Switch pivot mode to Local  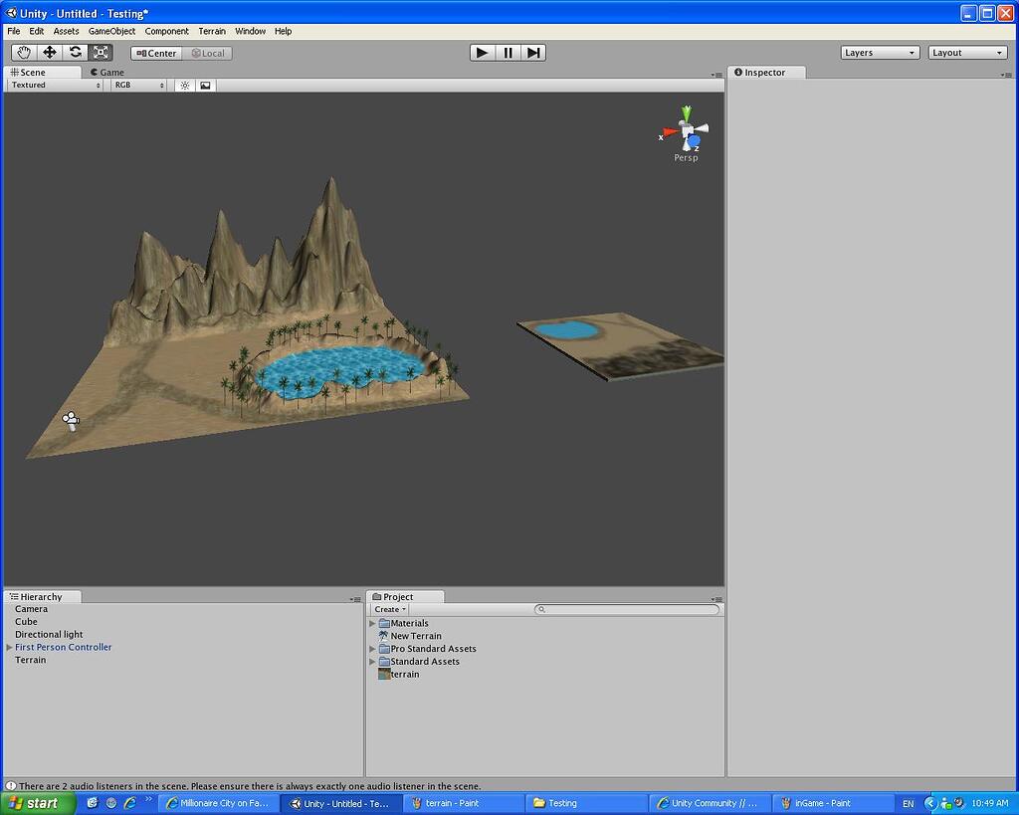click(x=208, y=53)
